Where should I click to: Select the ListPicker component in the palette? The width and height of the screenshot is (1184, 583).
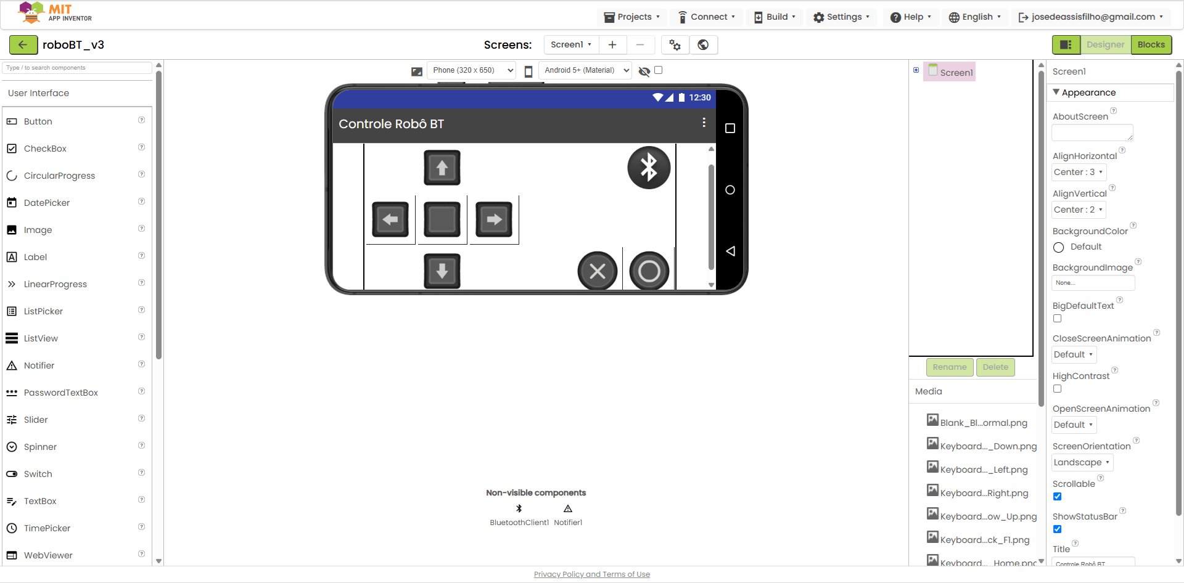coord(42,311)
